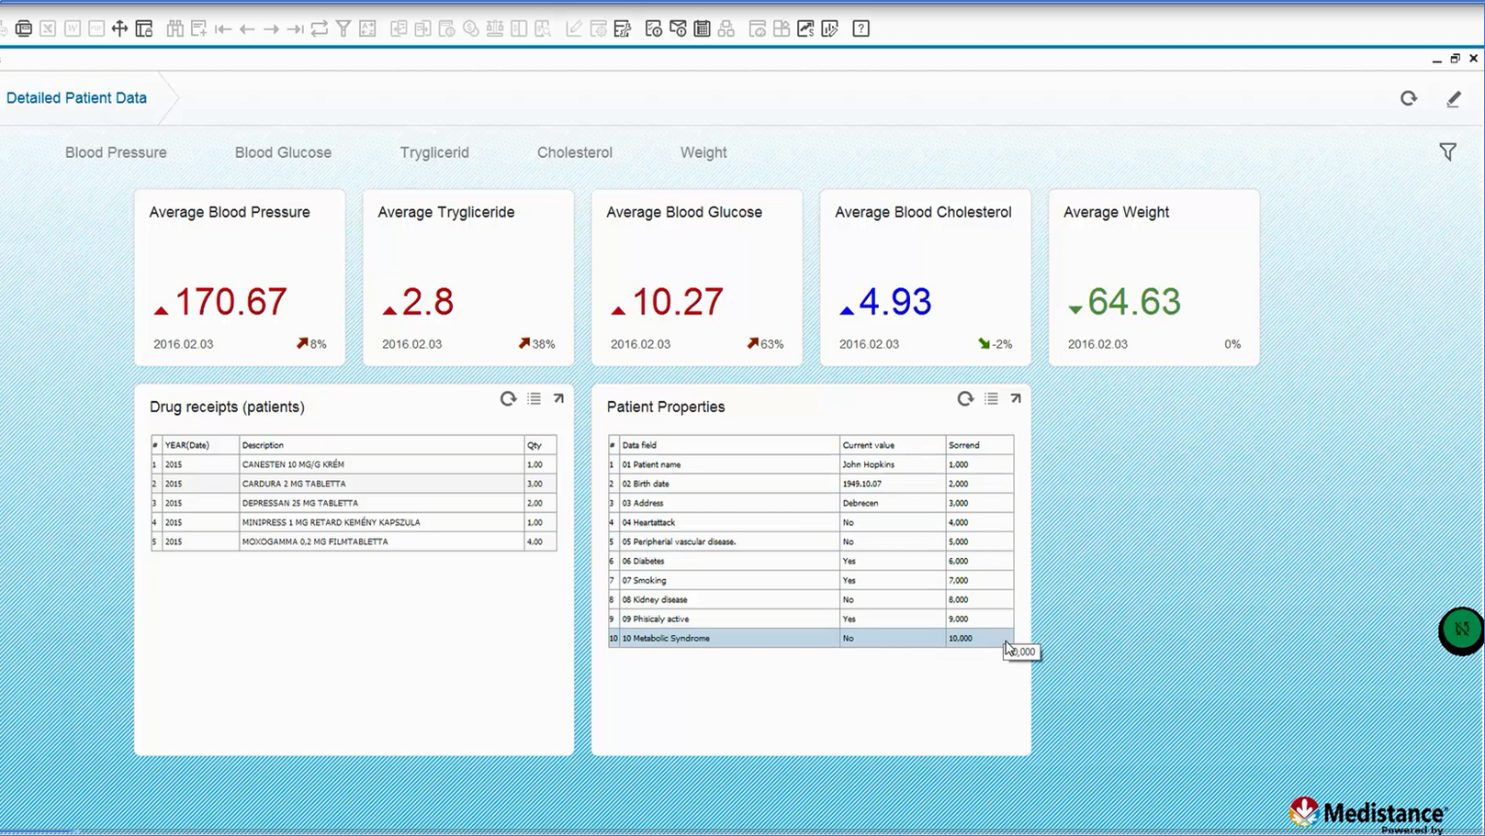Click the 02 Birth date row
The image size is (1485, 836).
point(811,484)
